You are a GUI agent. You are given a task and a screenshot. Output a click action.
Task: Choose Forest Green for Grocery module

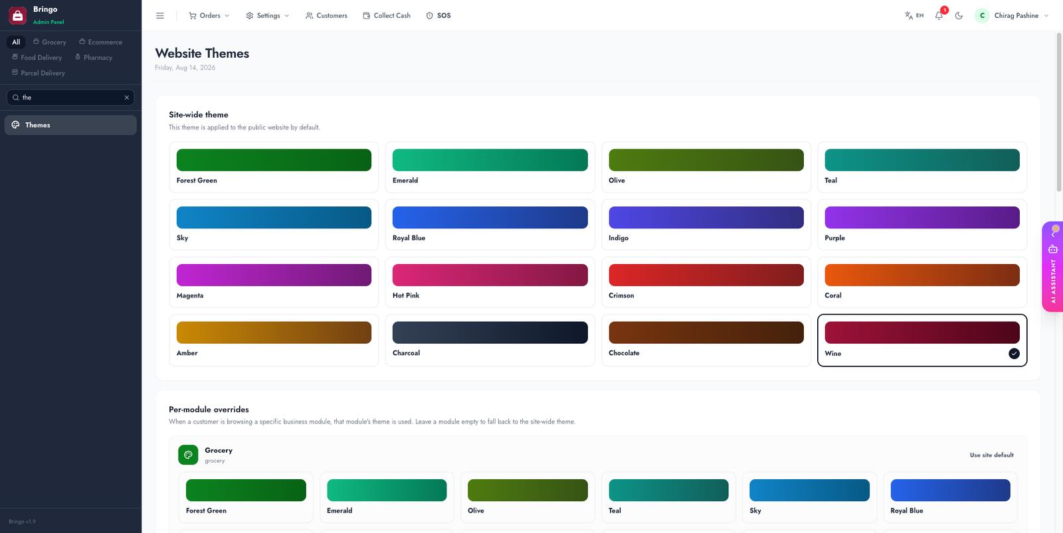(x=246, y=497)
